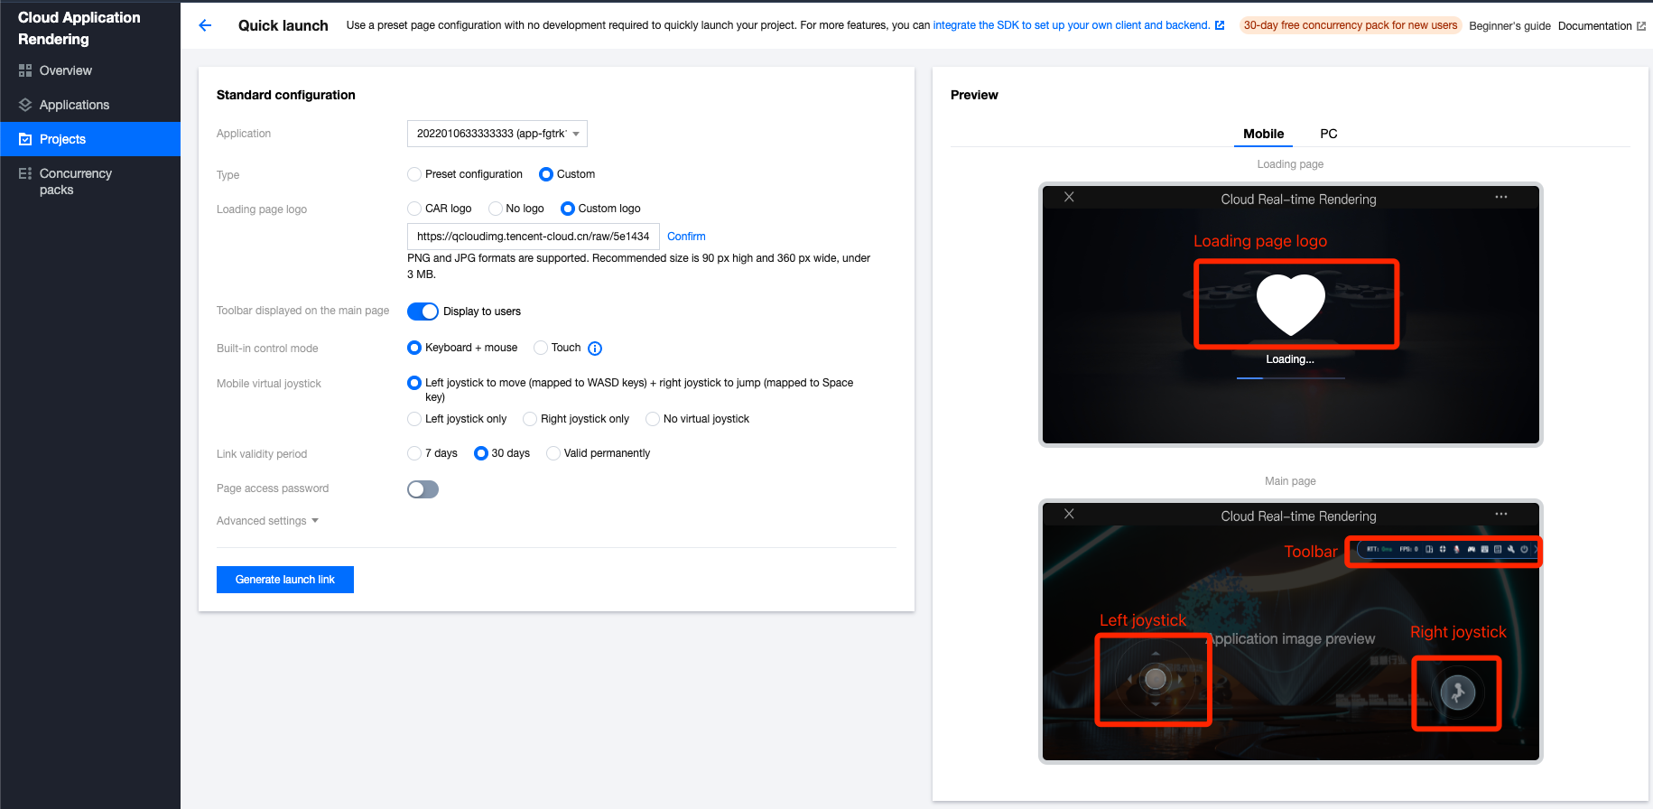Set link validity to 7 days
The width and height of the screenshot is (1653, 809).
pos(414,453)
